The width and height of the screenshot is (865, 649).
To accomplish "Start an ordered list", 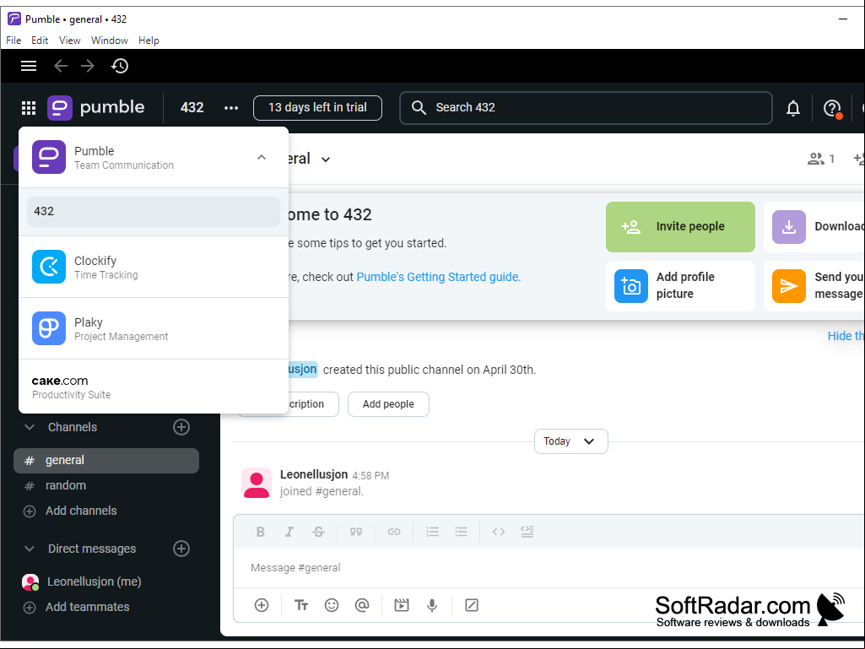I will 432,532.
